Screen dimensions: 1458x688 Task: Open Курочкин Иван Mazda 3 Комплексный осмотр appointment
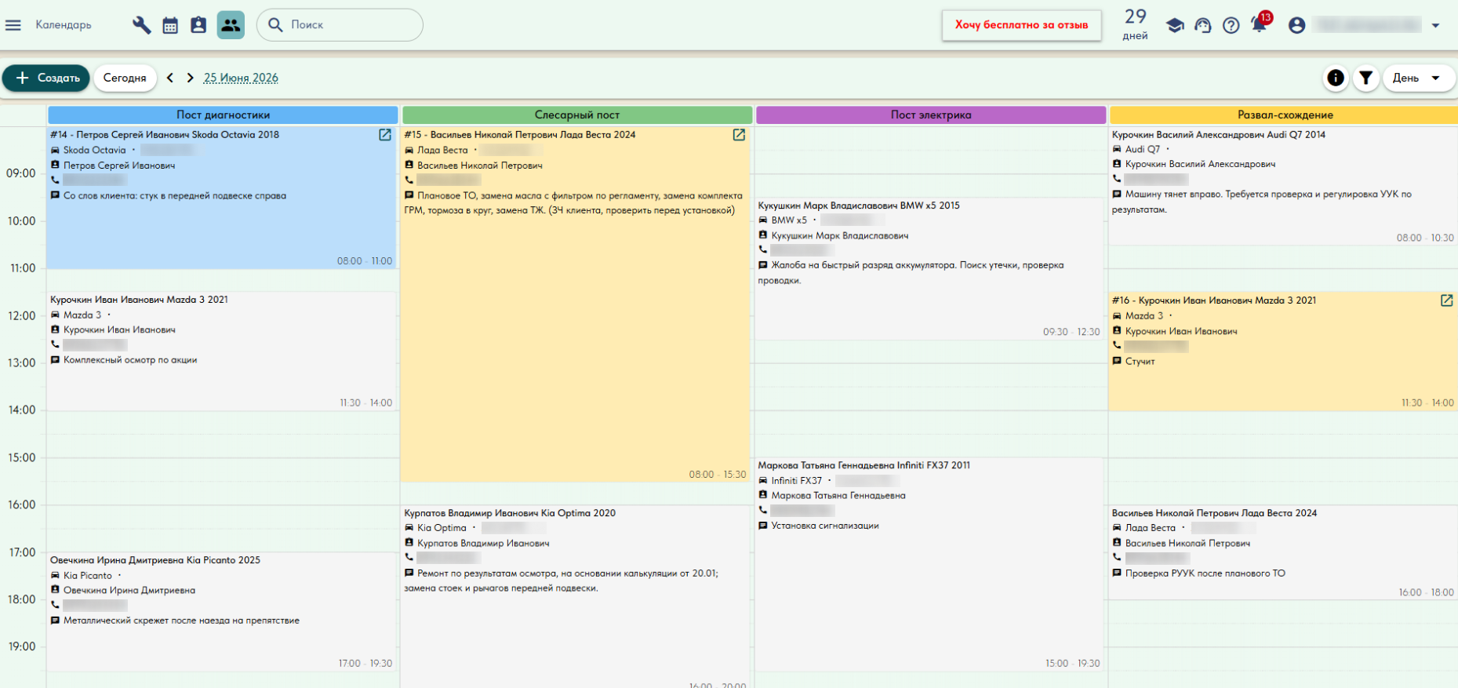click(x=222, y=351)
